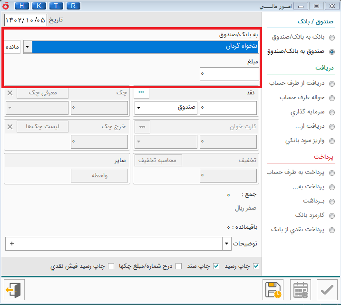Select the دریافت از طرف حساب option
341x305 pixels.
coord(331,83)
